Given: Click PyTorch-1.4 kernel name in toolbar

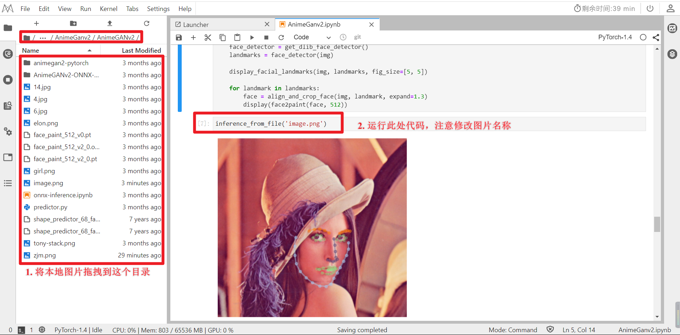Looking at the screenshot, I should [615, 37].
